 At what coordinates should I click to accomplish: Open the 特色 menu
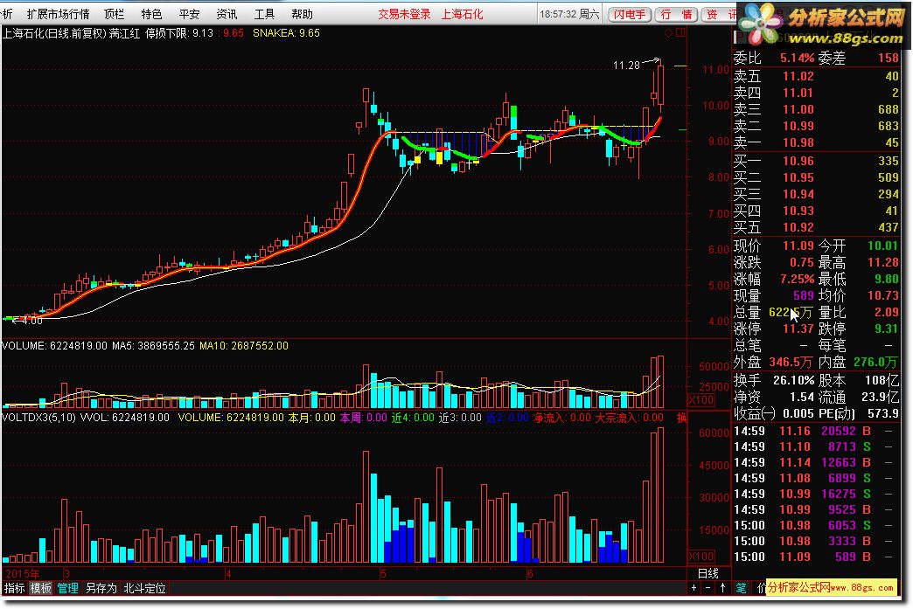[151, 14]
